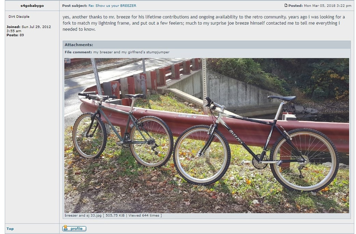356x234 pixels.
Task: Click the green stumpjumper bike's saddle
Action: tap(135, 96)
